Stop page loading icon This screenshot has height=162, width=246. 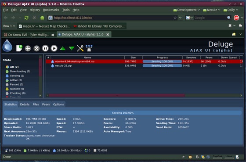coord(34,18)
